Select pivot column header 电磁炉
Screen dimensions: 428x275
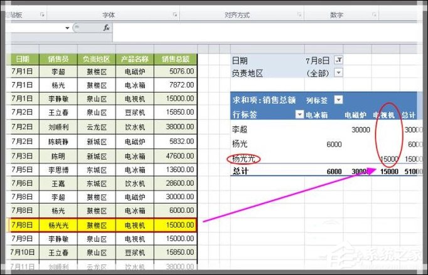[356, 115]
